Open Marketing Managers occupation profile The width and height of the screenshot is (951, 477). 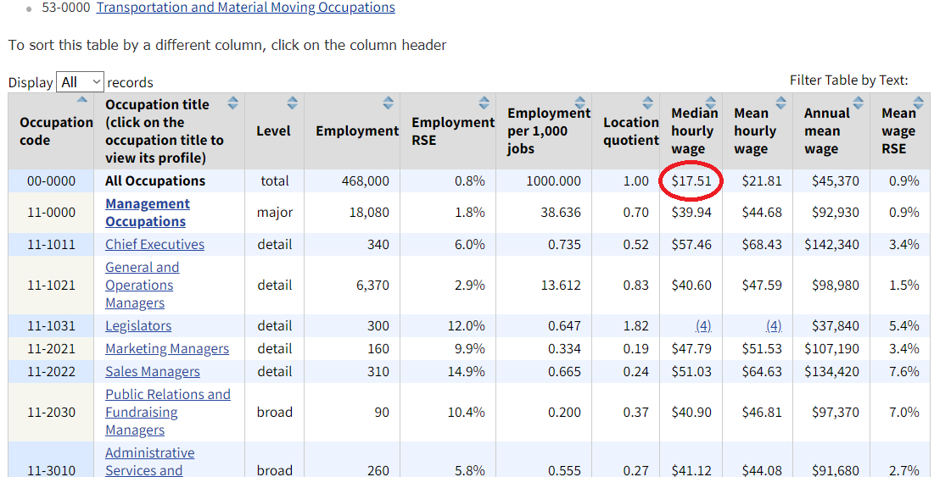(x=167, y=349)
